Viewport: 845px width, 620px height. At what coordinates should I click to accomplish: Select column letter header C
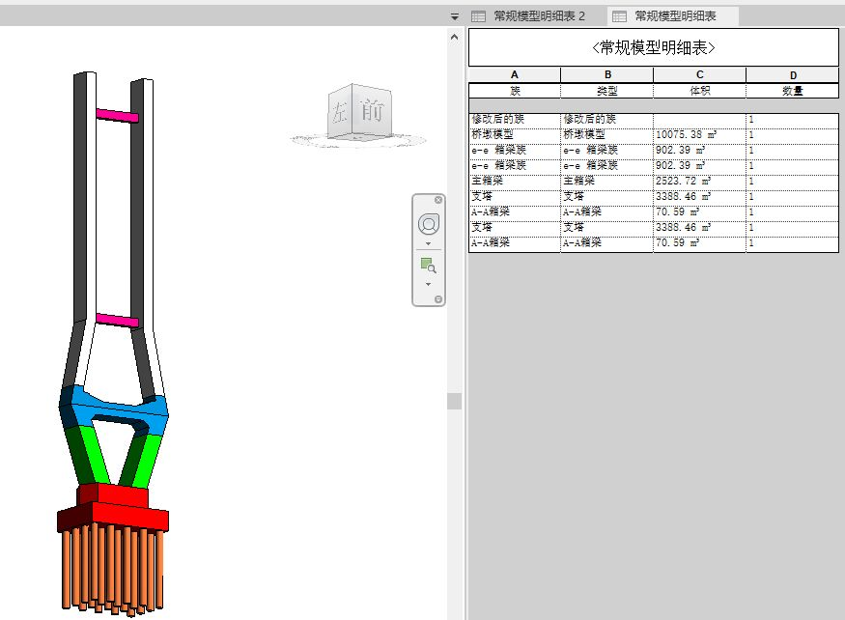(x=699, y=75)
